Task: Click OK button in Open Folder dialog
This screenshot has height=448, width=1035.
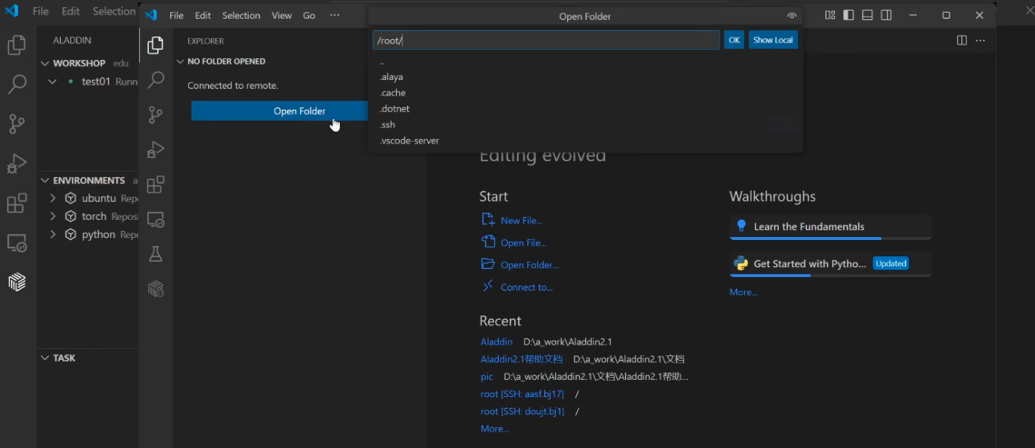Action: (x=734, y=40)
